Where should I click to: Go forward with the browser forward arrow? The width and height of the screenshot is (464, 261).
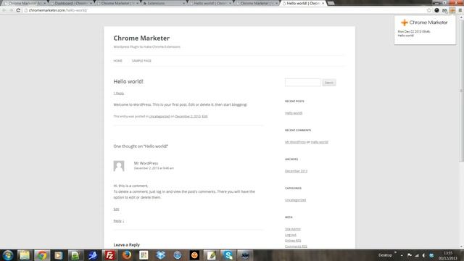[11, 10]
